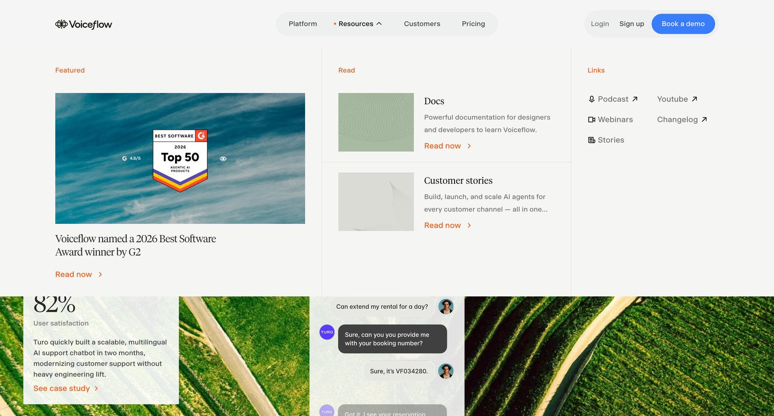
Task: Open the G2 Best Software Award headline
Action: (136, 245)
